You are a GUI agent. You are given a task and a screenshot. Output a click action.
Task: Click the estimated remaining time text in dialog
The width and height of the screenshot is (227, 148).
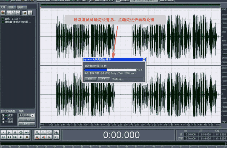(96, 66)
